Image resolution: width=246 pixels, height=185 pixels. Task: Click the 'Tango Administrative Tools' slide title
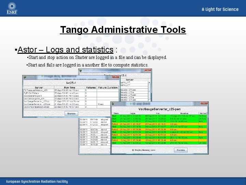123,29
